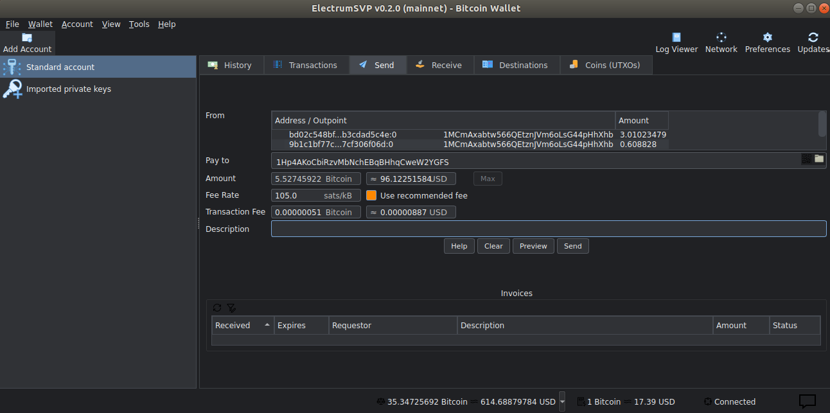830x413 pixels.
Task: Click the Amount header in From list
Action: [642, 120]
